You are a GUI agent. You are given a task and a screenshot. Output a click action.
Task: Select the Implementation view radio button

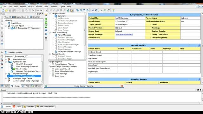click(x=10, y=17)
